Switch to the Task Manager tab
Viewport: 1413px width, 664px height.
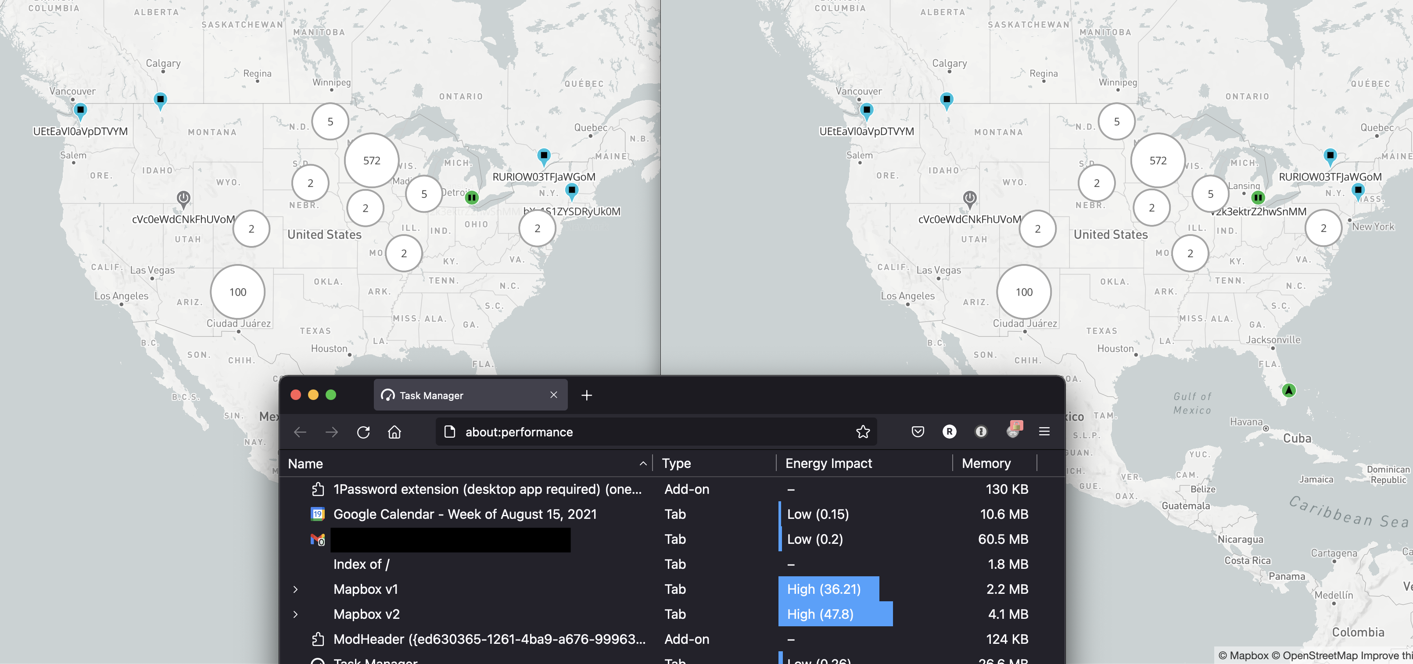(470, 395)
